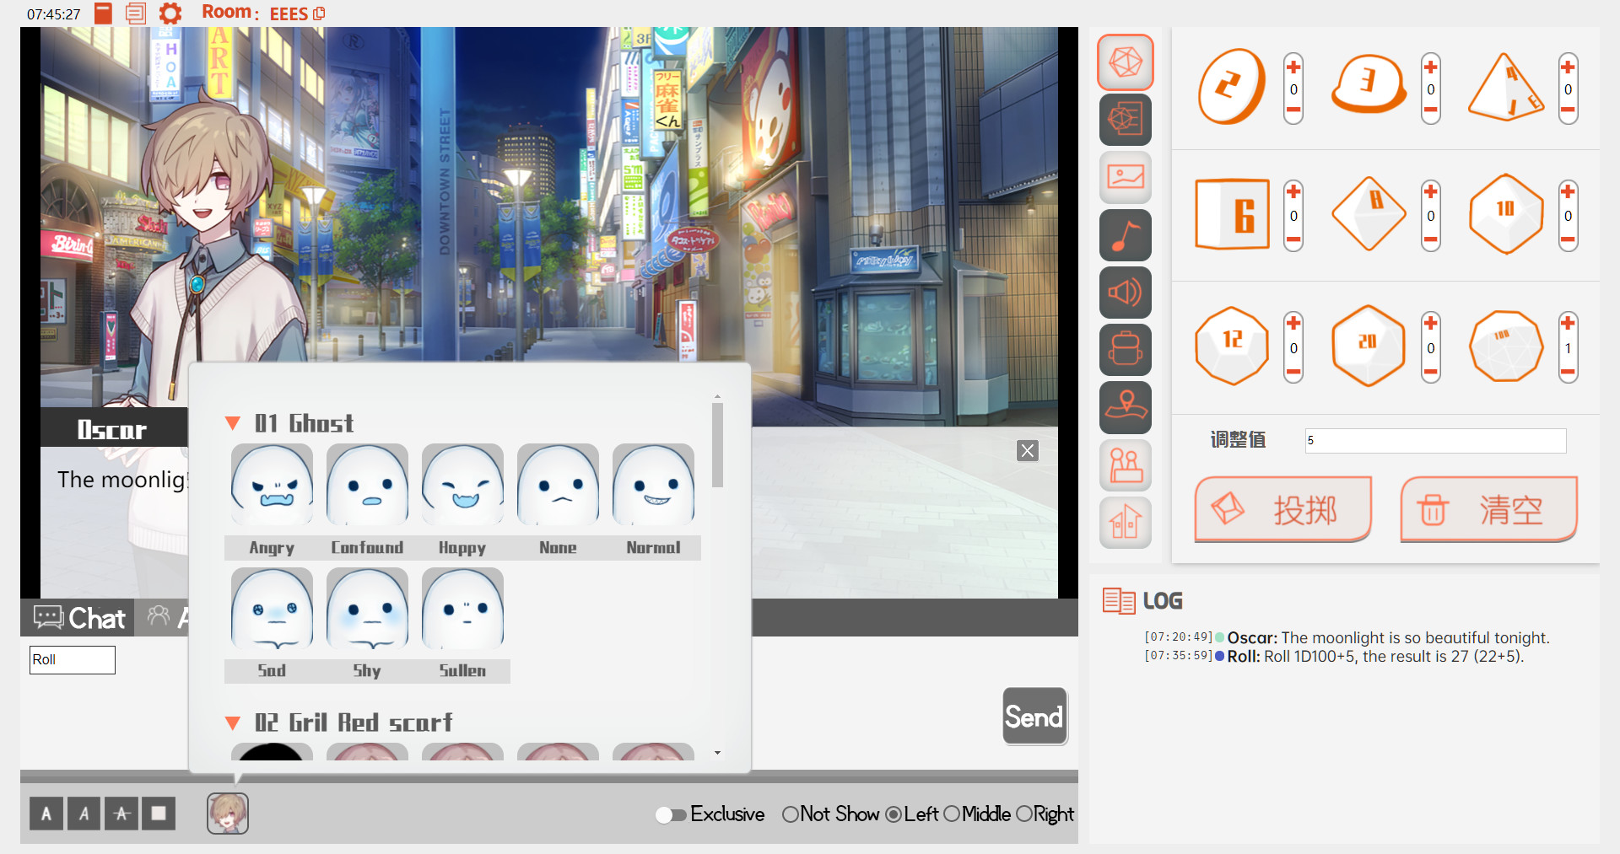
Task: Open the BGM music note panel
Action: click(x=1126, y=235)
